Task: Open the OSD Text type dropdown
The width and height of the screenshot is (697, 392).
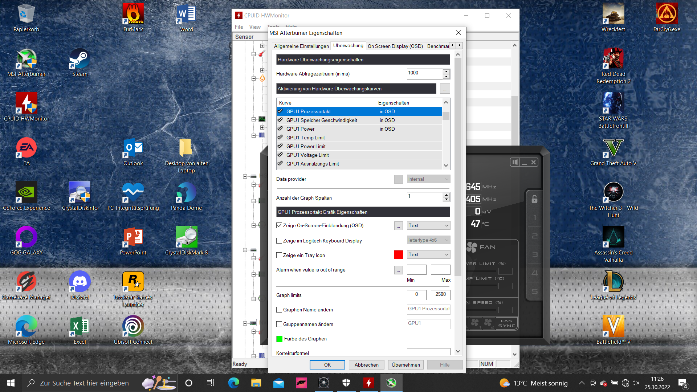Action: point(428,225)
